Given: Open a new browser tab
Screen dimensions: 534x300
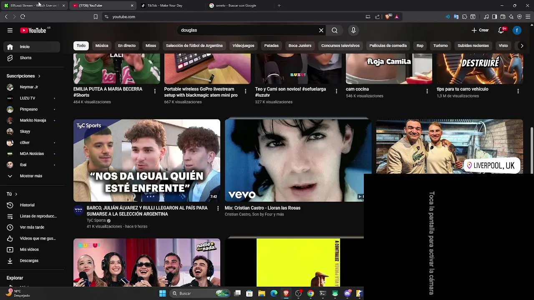Looking at the screenshot, I should (x=279, y=5).
